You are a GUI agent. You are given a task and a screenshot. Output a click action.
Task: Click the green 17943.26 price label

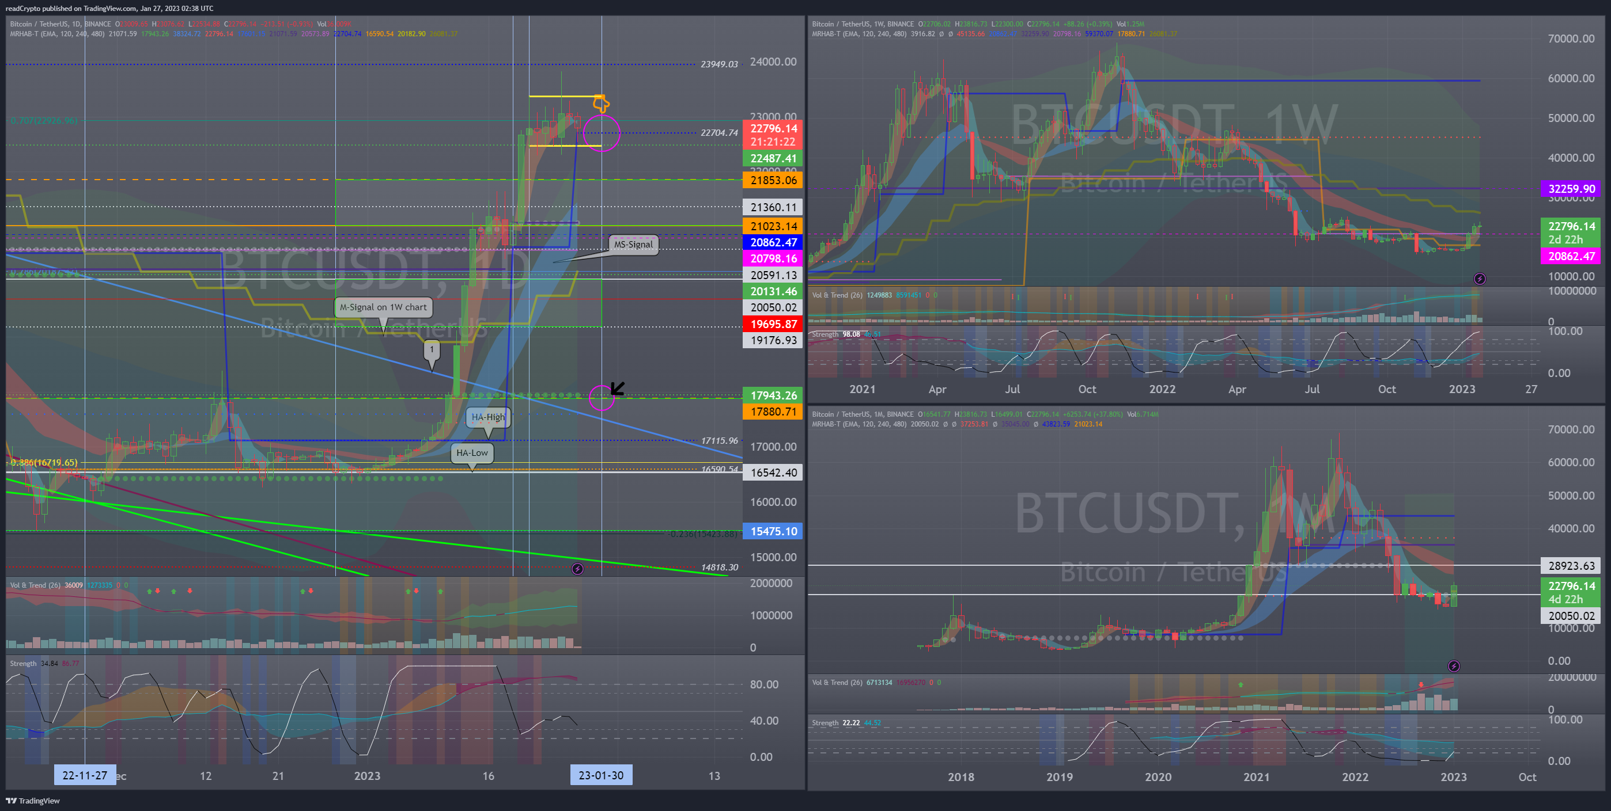tap(773, 395)
